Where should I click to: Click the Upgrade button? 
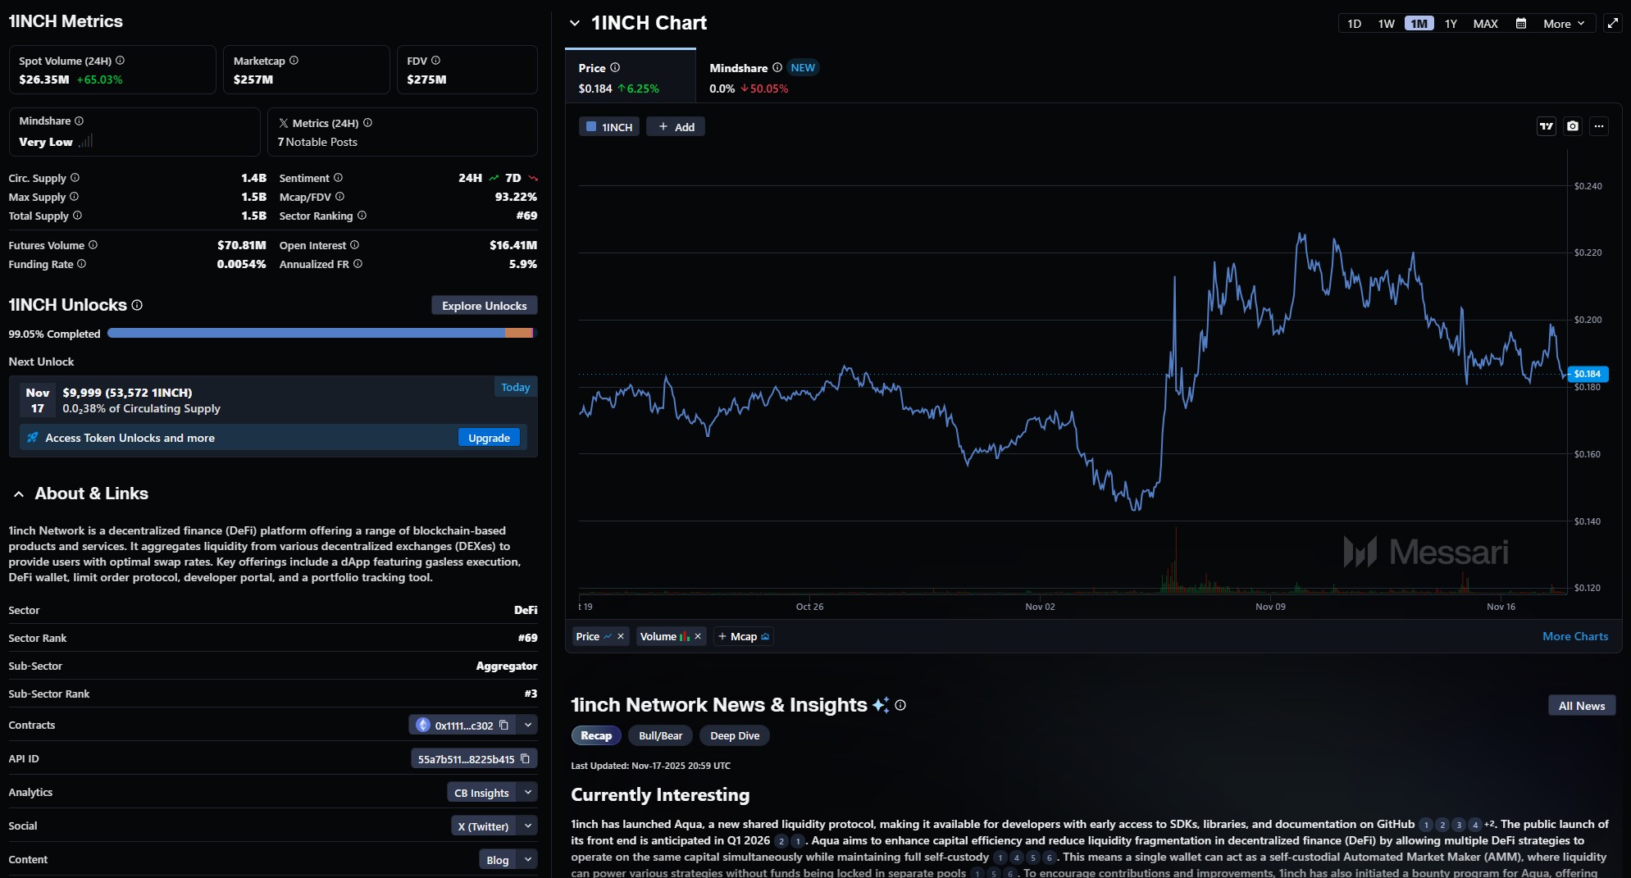[490, 439]
